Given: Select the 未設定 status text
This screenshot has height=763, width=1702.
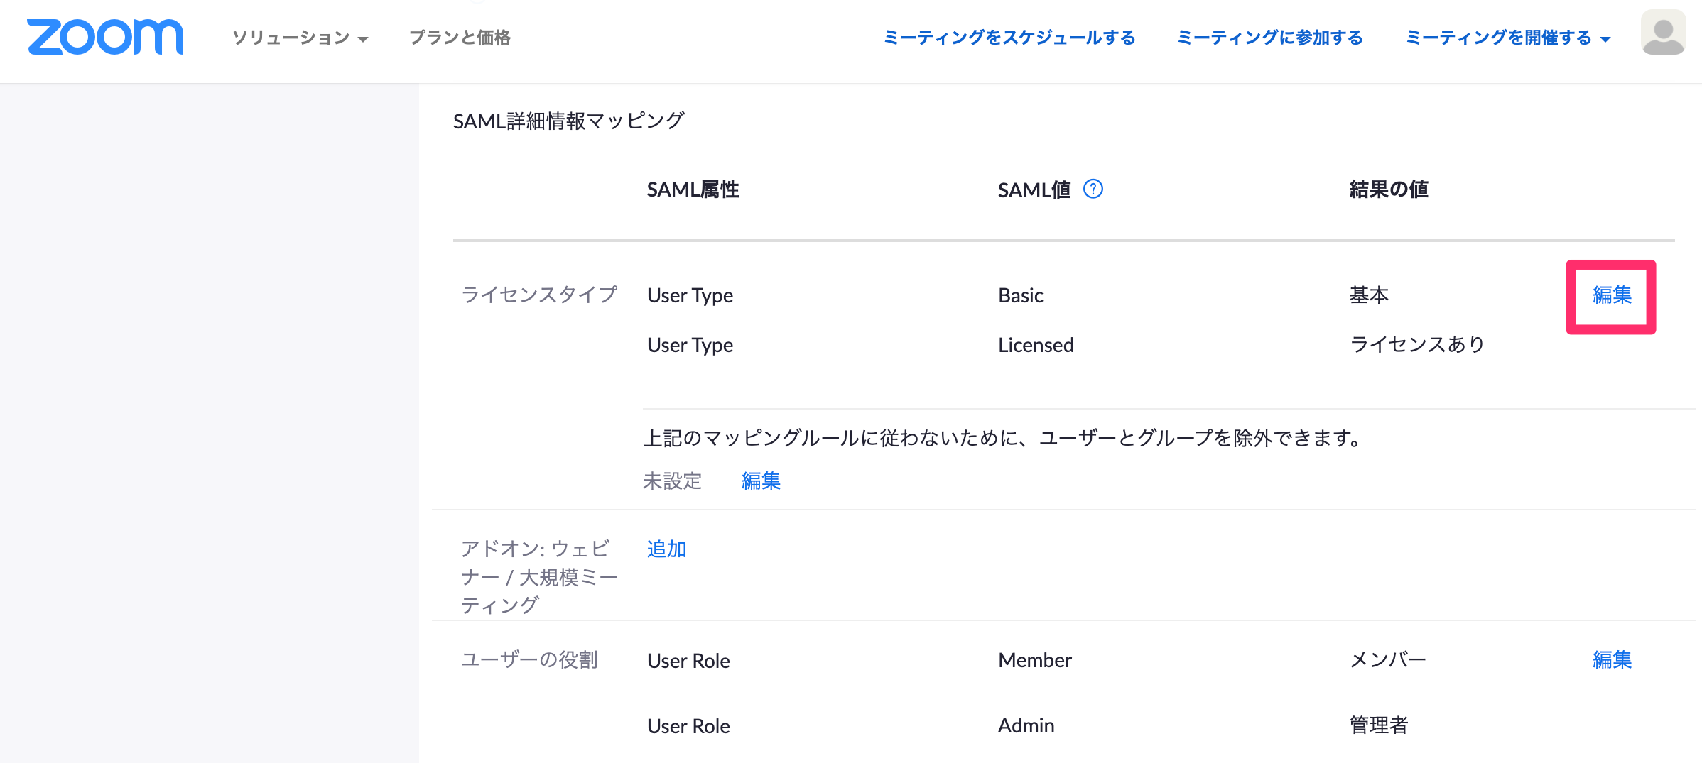Looking at the screenshot, I should (x=672, y=481).
